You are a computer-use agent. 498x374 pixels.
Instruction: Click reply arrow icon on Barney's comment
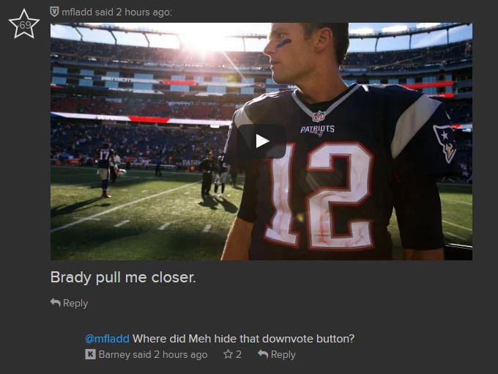tap(263, 353)
